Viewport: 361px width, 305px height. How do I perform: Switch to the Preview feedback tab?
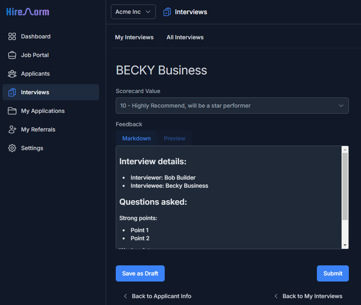(x=174, y=138)
